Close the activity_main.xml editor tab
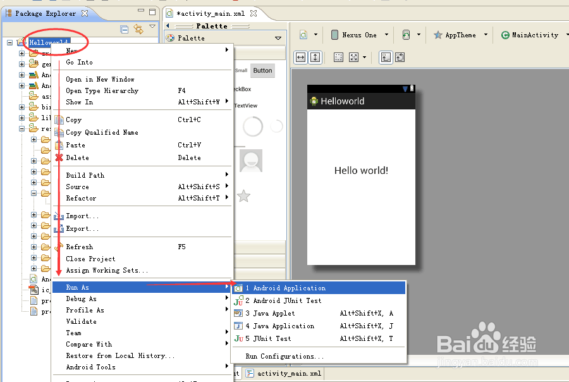This screenshot has width=569, height=382. click(x=254, y=13)
